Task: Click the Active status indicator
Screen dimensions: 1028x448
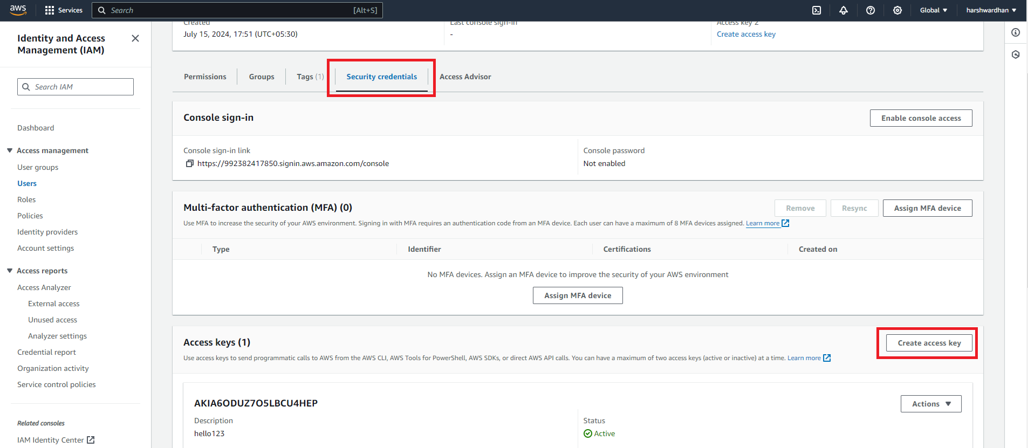Action: tap(599, 433)
